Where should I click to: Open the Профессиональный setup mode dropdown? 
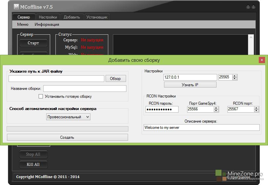[68, 117]
